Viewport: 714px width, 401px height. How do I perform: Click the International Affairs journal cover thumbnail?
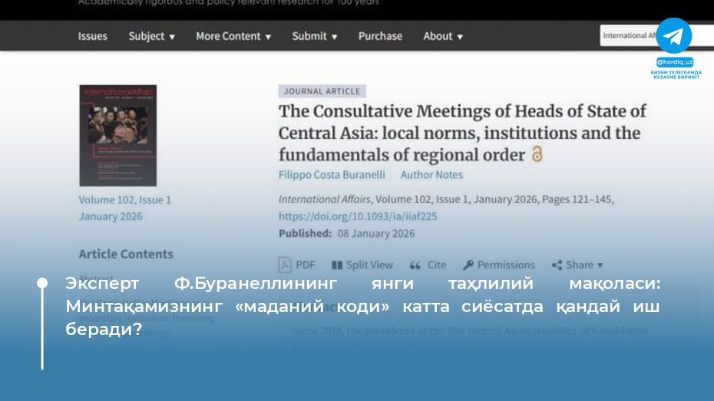pyautogui.click(x=117, y=135)
